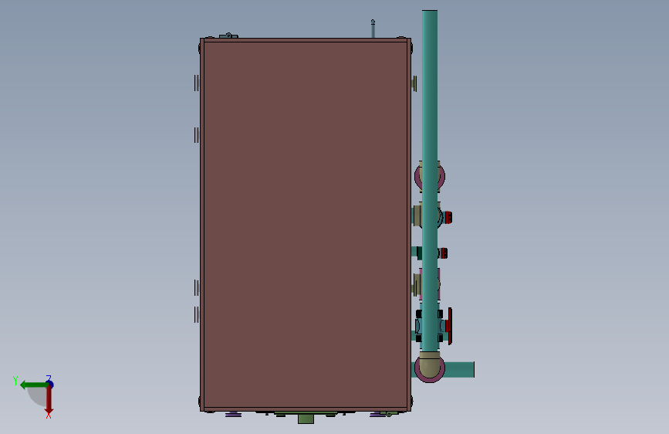
Task: Select the large brown tank front panel
Action: [306, 225]
